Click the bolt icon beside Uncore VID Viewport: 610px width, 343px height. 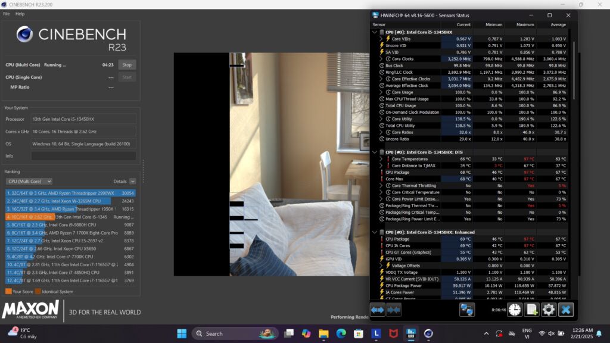[382, 45]
